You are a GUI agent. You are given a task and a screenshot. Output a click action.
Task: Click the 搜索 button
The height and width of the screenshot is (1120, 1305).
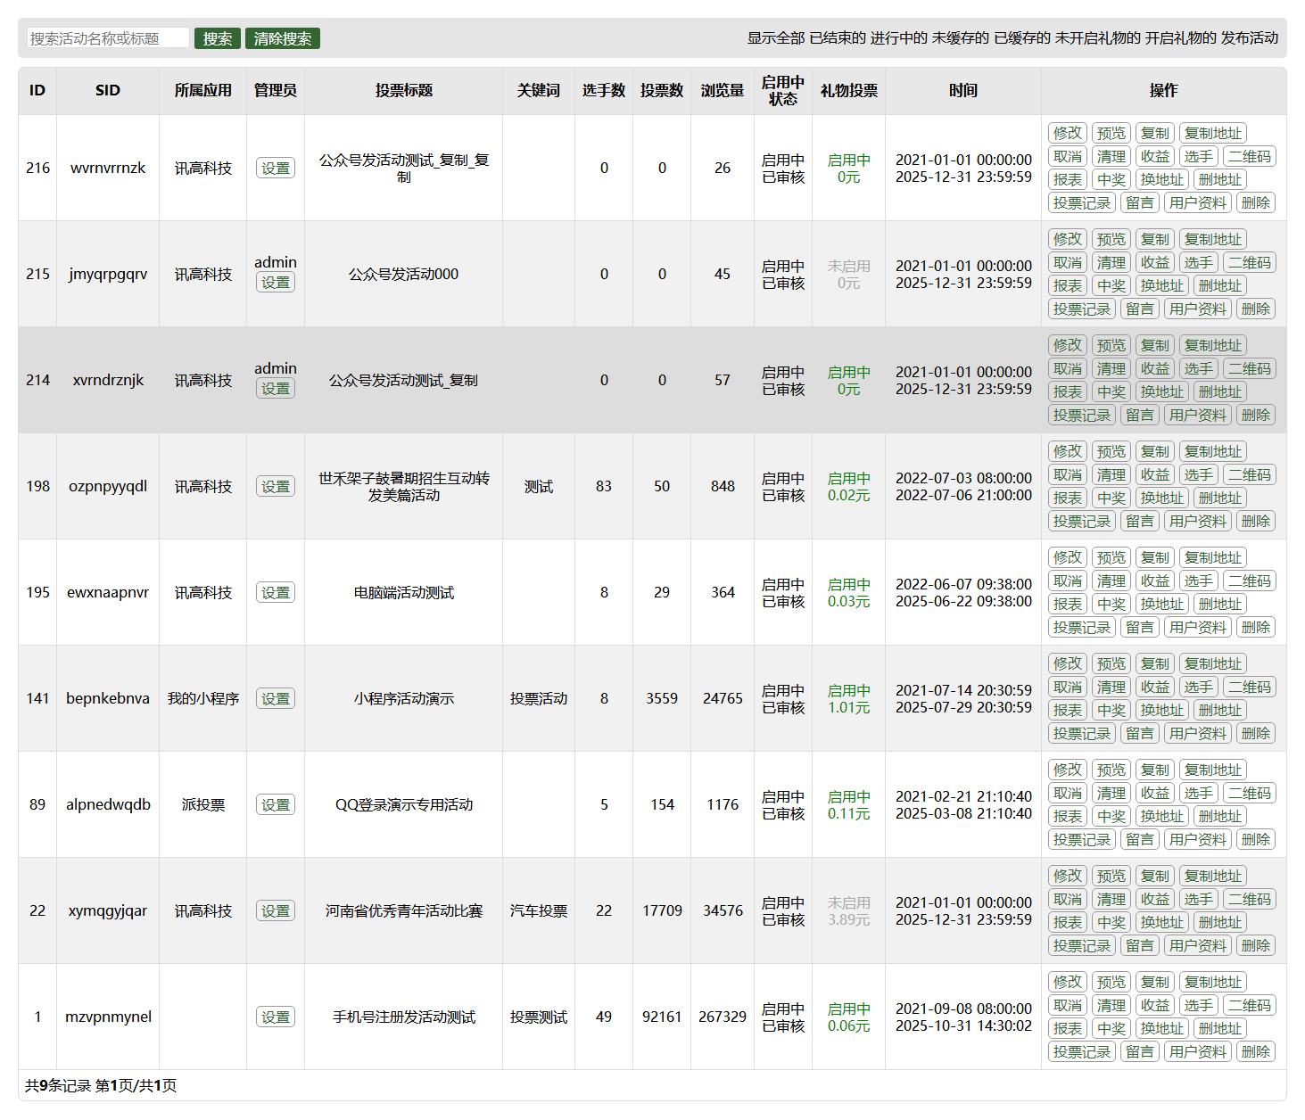coord(217,38)
